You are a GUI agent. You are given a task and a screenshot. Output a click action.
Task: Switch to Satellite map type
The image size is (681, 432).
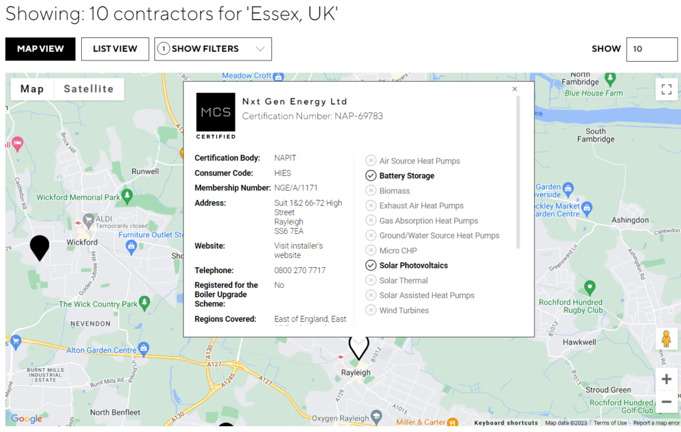pos(88,89)
